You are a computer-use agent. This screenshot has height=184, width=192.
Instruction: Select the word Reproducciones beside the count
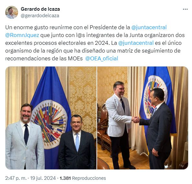click(89, 178)
